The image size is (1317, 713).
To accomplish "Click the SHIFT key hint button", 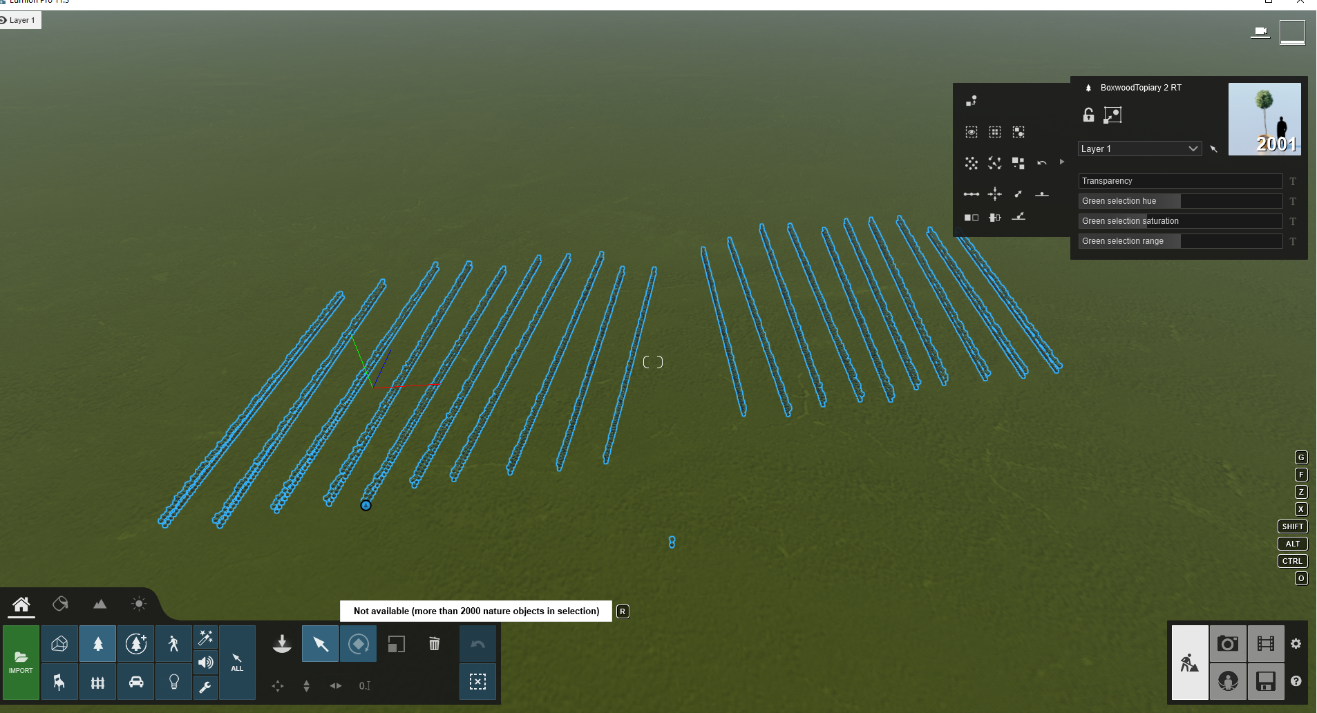I will click(x=1292, y=526).
